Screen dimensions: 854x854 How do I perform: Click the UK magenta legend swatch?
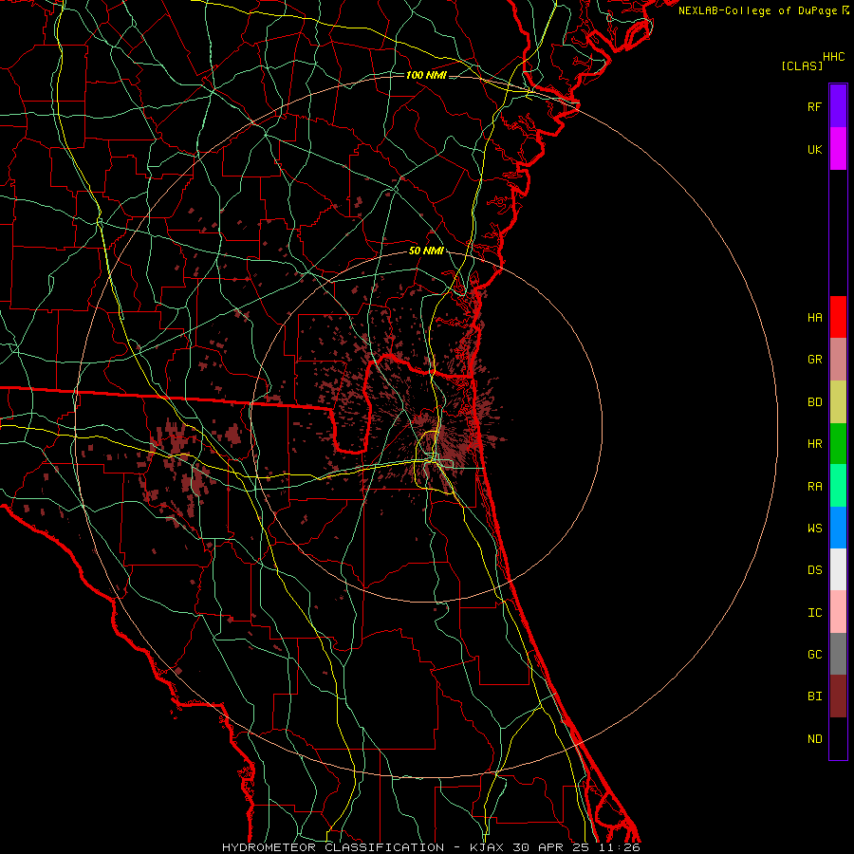[x=838, y=149]
